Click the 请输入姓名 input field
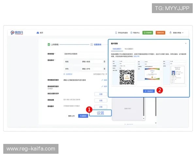 92,61
